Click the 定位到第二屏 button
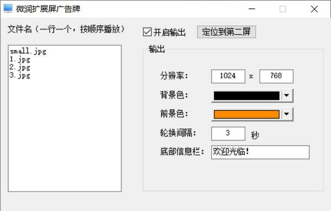331x211 pixels. (x=227, y=32)
